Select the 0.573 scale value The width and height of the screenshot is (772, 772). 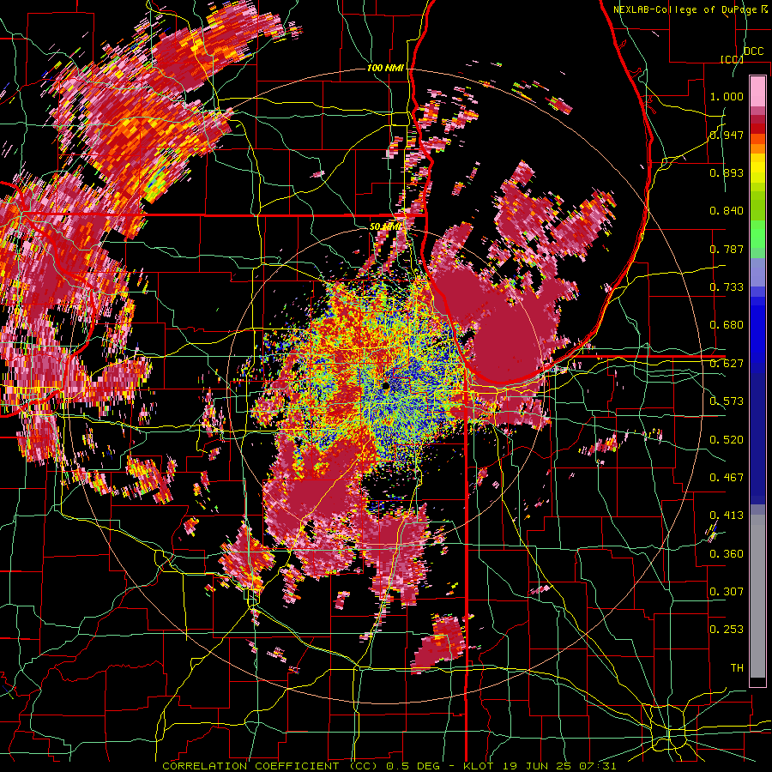pos(727,401)
